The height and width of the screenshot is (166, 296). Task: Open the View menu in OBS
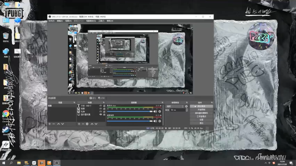point(68,21)
